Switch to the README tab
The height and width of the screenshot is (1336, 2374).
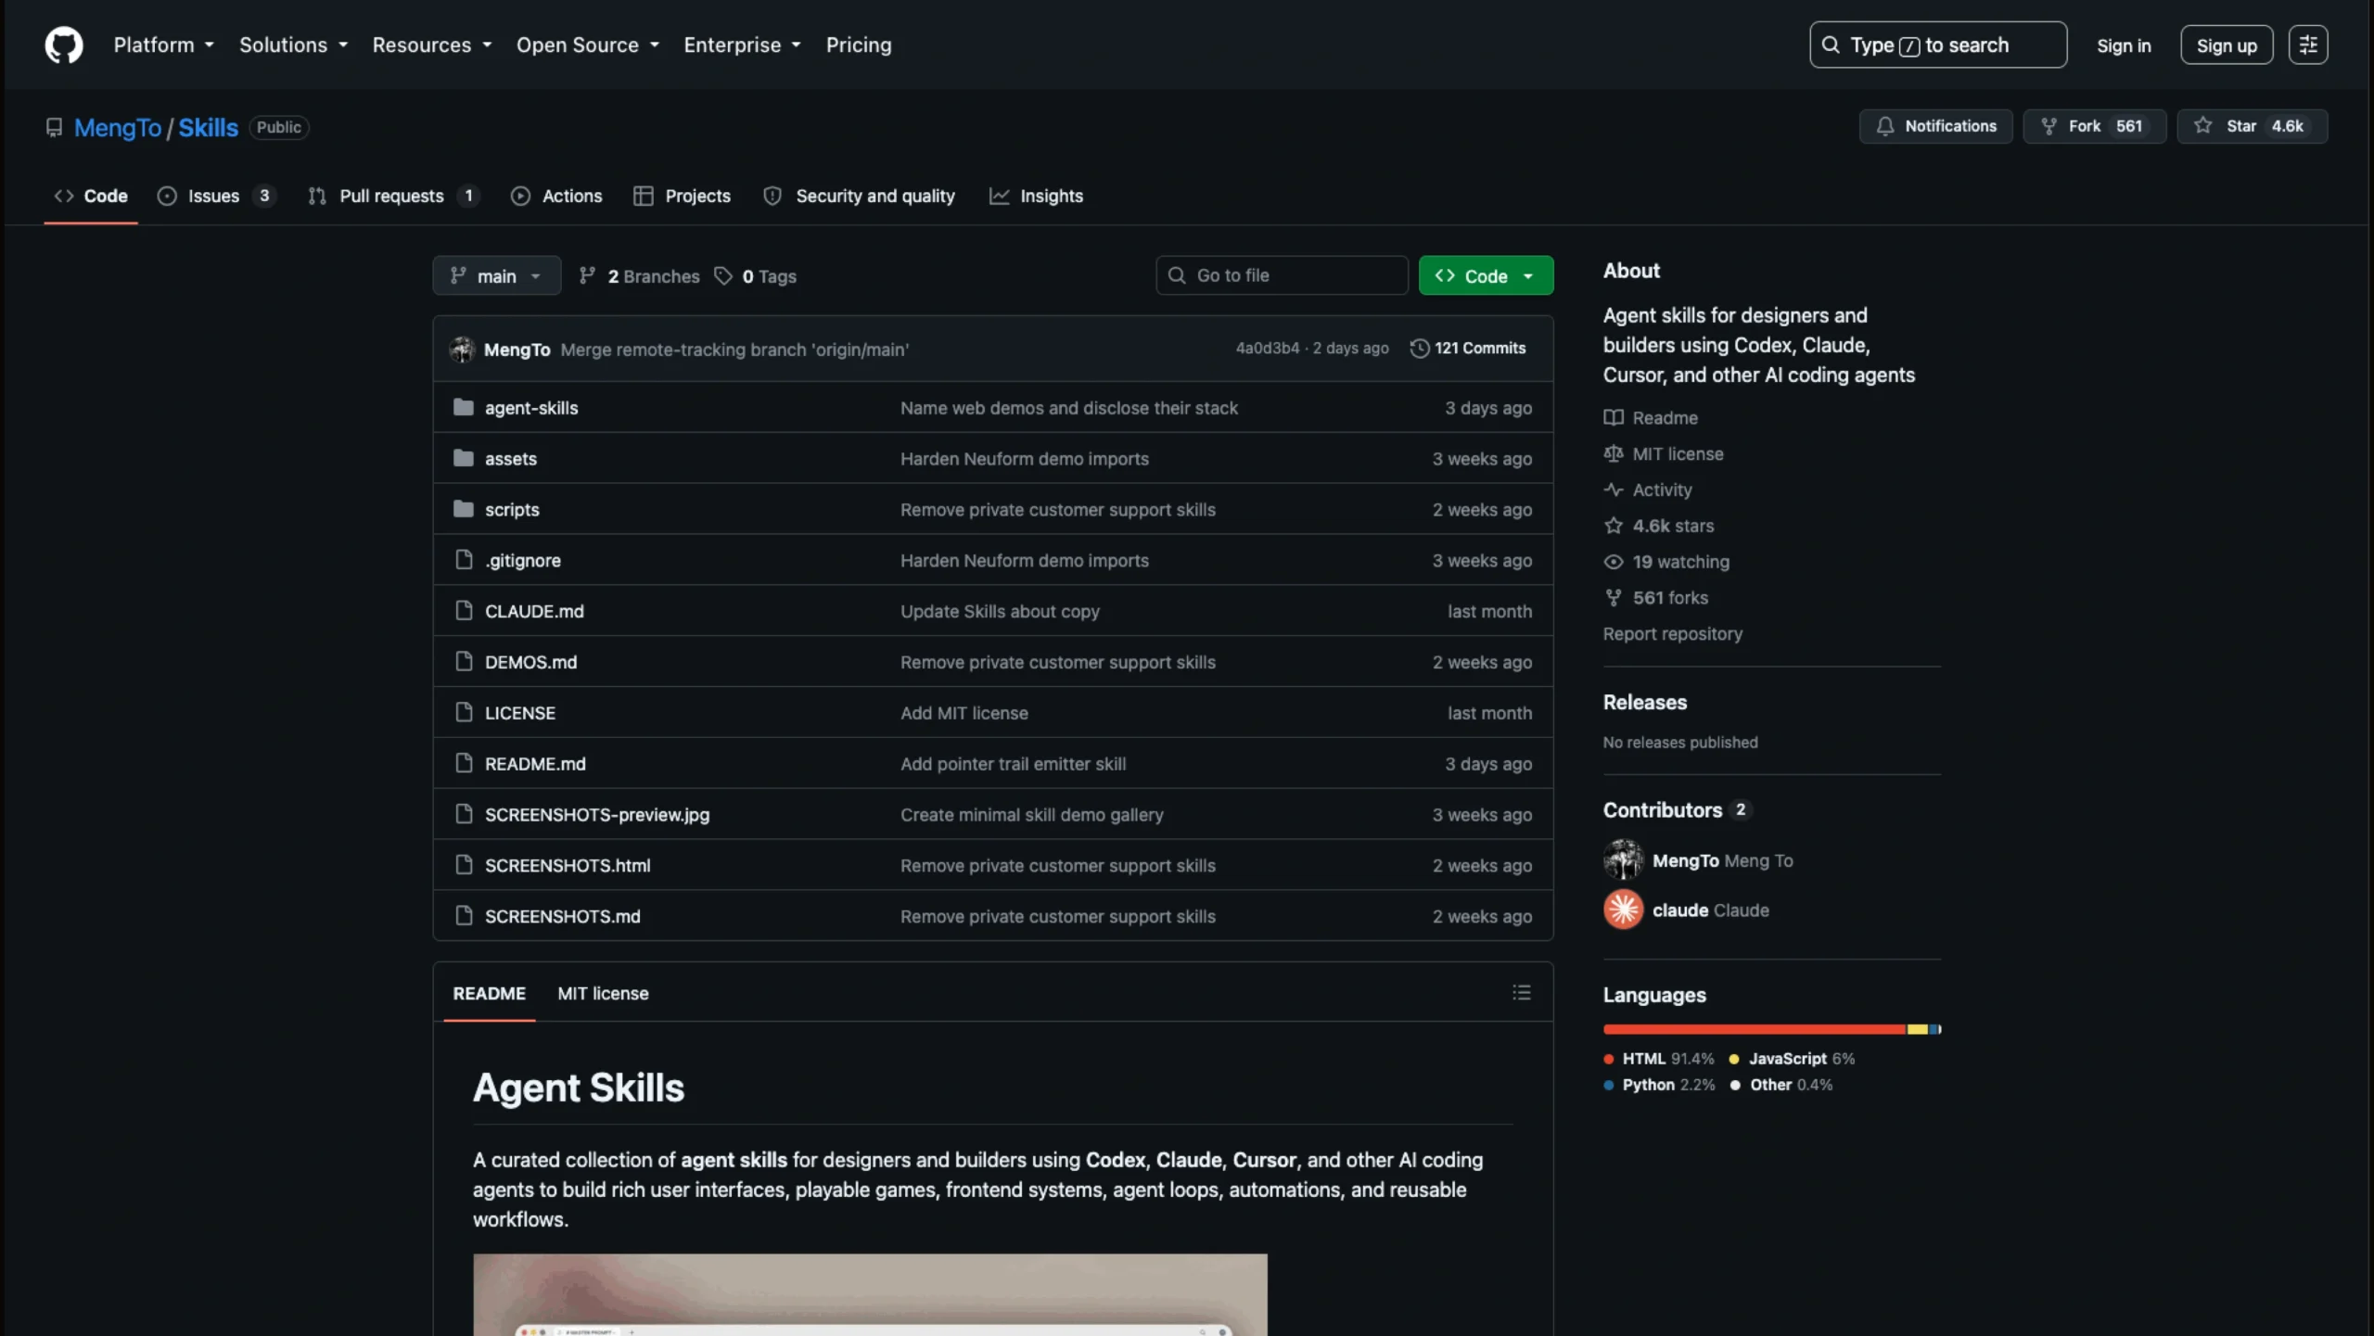point(489,993)
